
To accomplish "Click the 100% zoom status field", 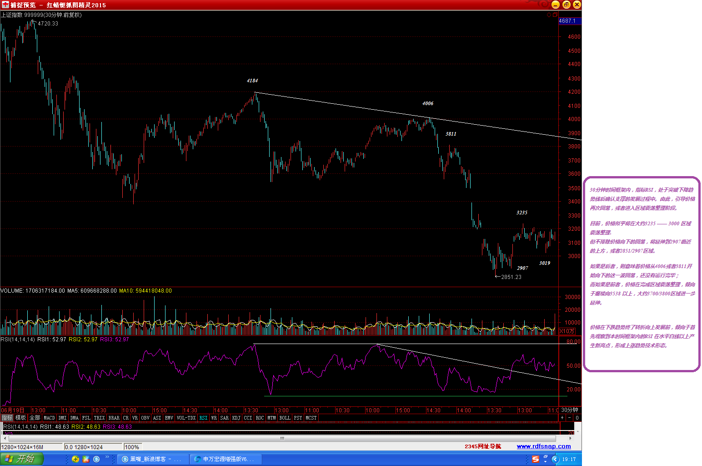I will [132, 447].
